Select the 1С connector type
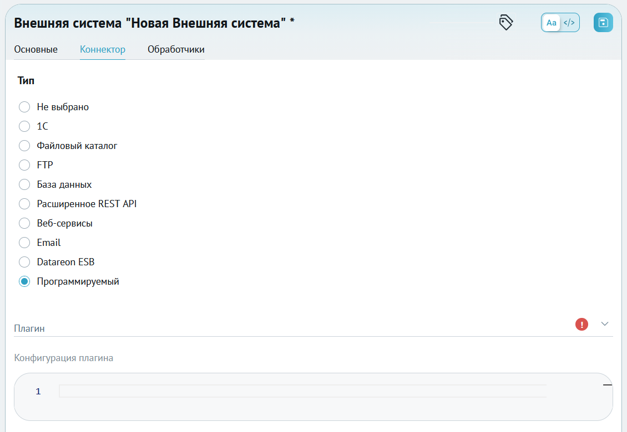This screenshot has height=432, width=627. (x=24, y=126)
